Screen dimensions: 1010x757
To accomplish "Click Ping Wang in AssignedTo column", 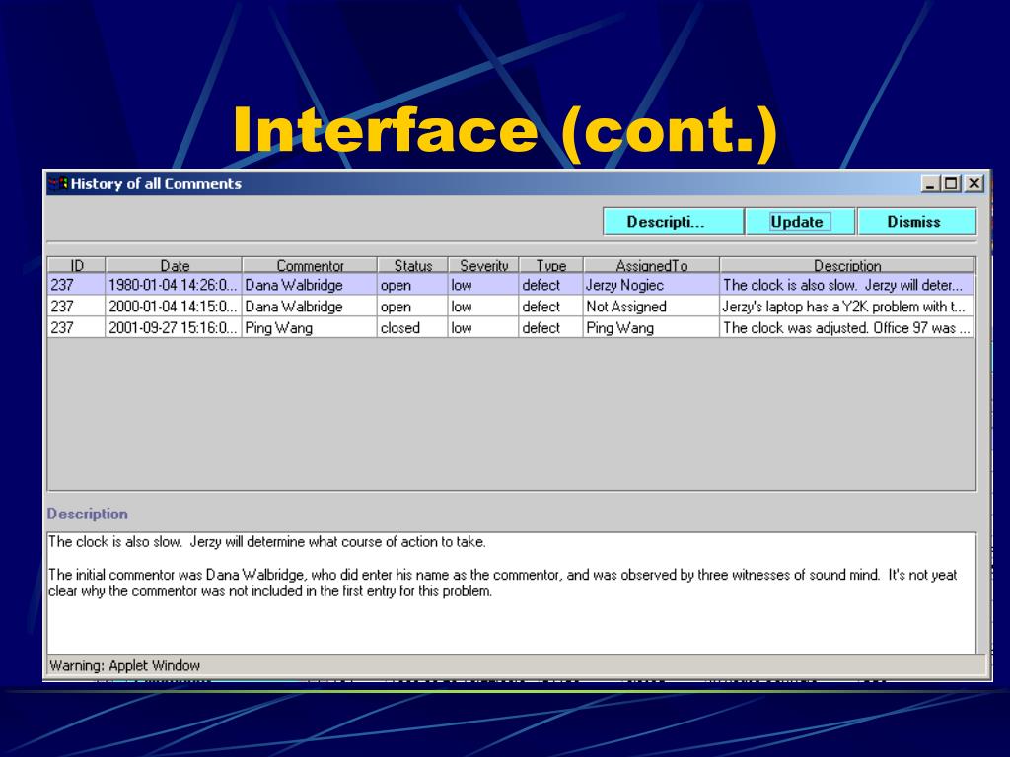I will (651, 327).
